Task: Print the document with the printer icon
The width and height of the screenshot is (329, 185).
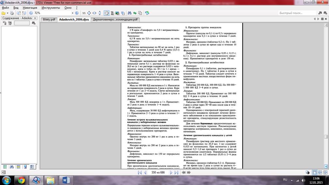Action: (12, 13)
